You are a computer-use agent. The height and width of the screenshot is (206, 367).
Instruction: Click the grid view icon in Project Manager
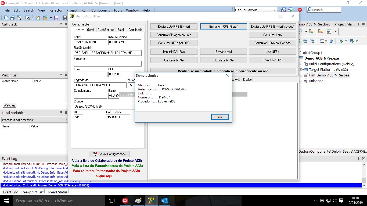tap(329, 32)
